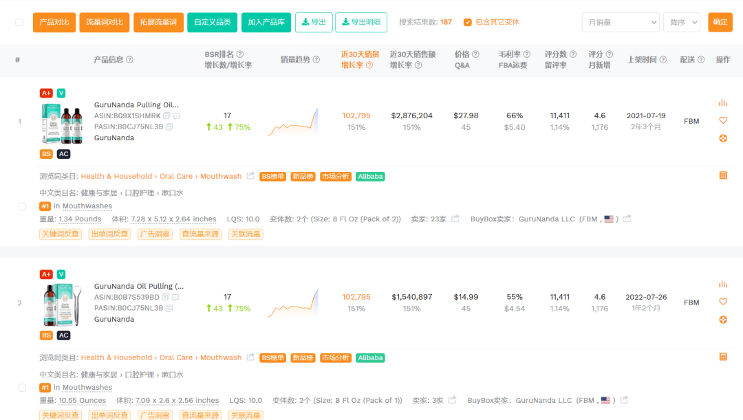Click 加入产品库 button
Viewport: 743px width, 420px height.
tap(266, 22)
